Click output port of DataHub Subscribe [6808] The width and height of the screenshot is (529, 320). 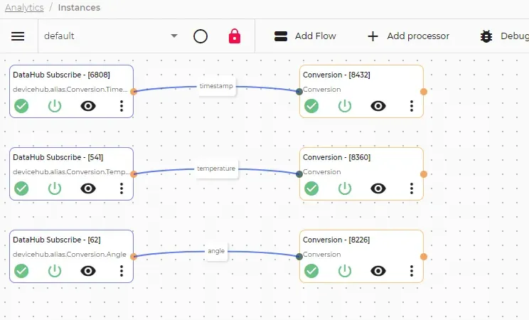pyautogui.click(x=134, y=92)
